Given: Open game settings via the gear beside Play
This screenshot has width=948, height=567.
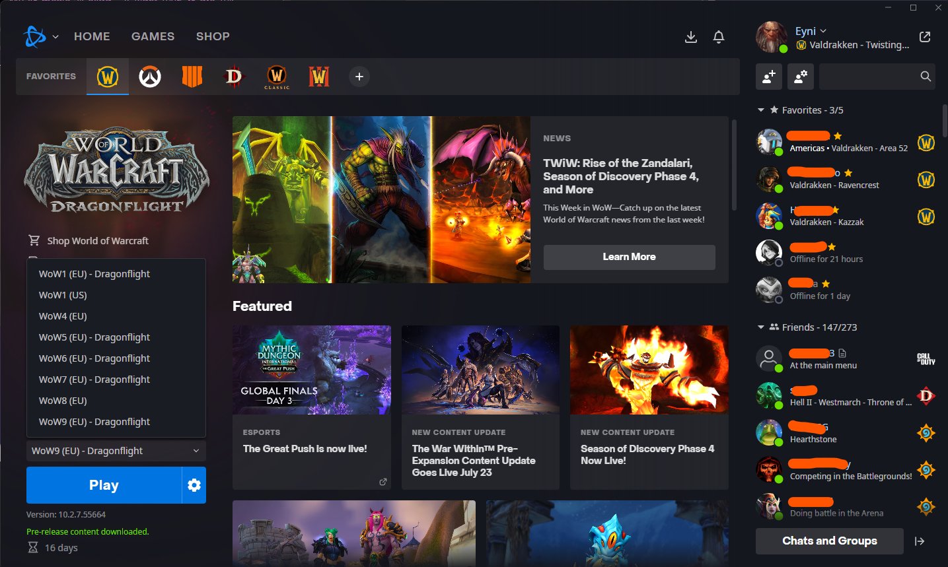Looking at the screenshot, I should pos(194,484).
